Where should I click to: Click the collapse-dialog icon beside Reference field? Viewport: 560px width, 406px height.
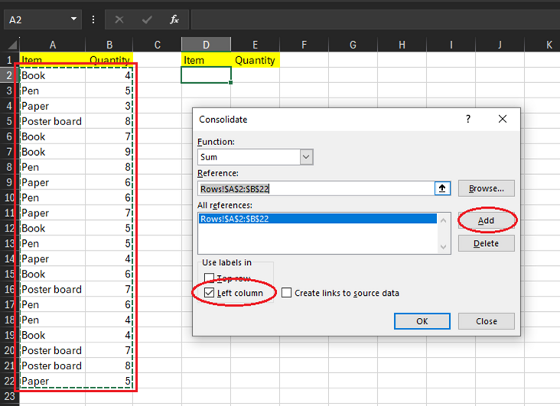point(442,188)
